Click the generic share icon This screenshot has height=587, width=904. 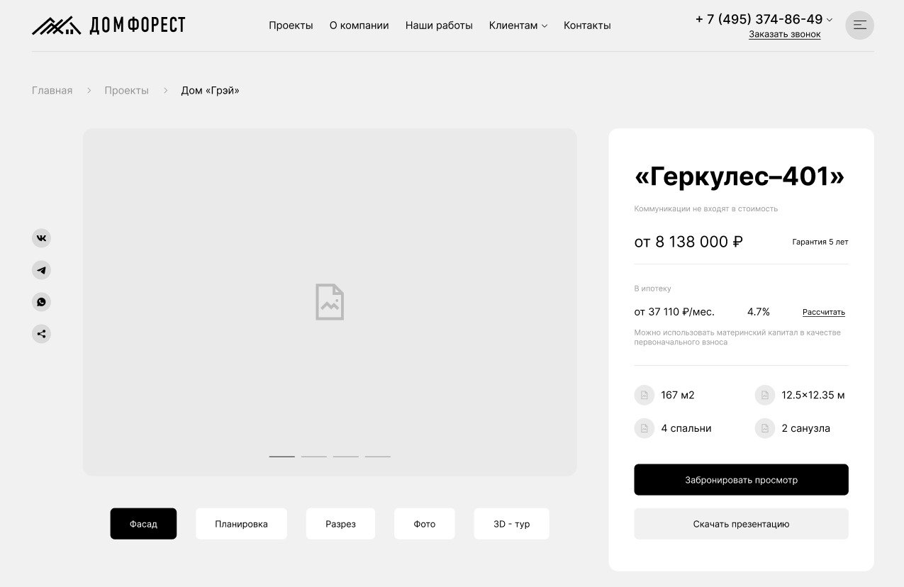tap(41, 334)
